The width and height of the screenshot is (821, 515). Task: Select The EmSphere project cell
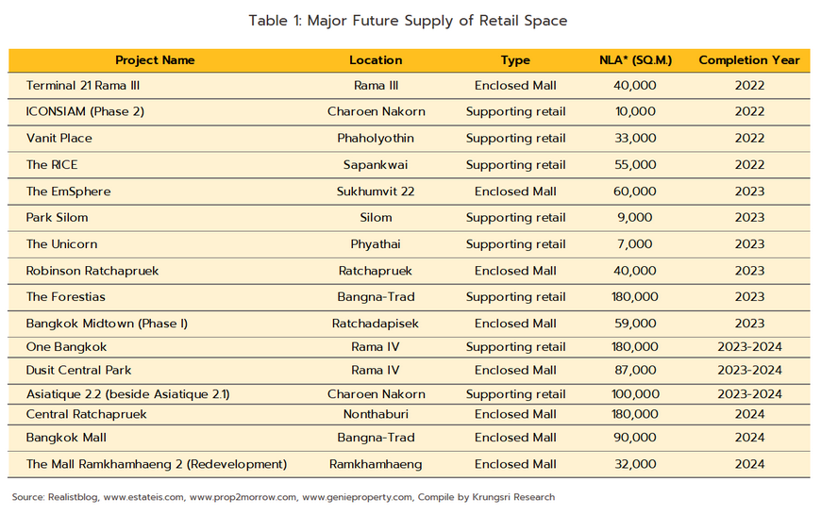tap(68, 191)
